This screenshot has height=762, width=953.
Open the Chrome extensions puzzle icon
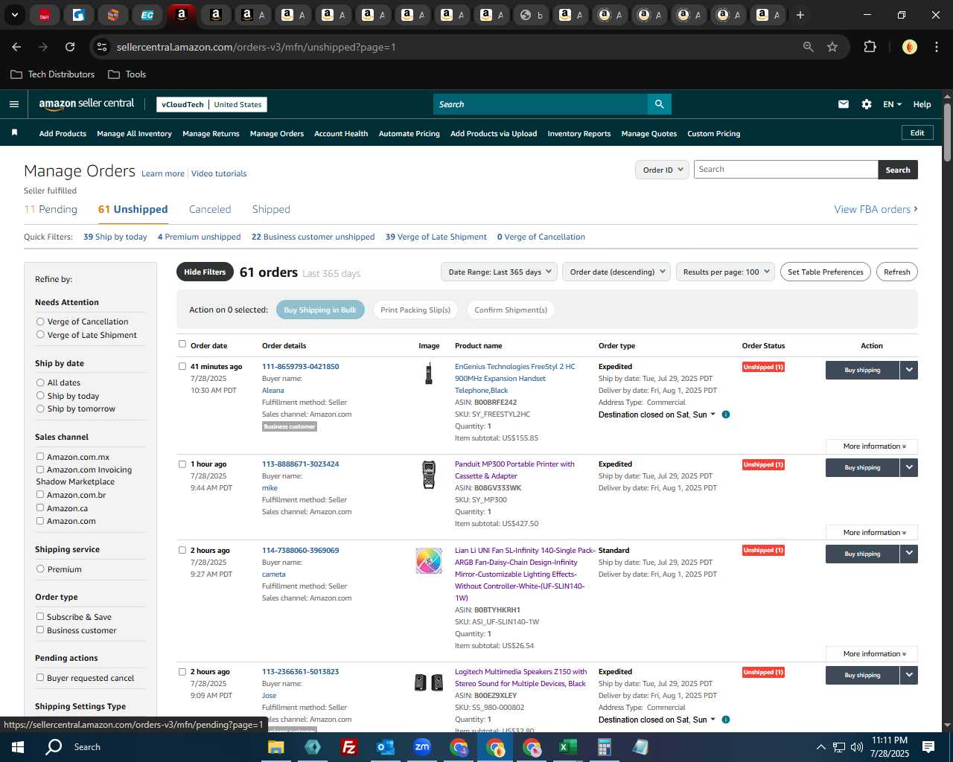click(x=870, y=47)
